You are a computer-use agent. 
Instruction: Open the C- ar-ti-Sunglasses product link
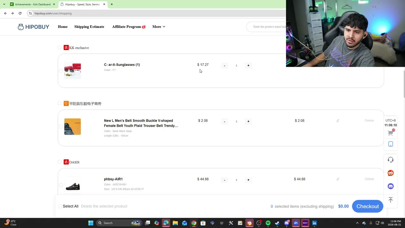[x=122, y=65]
